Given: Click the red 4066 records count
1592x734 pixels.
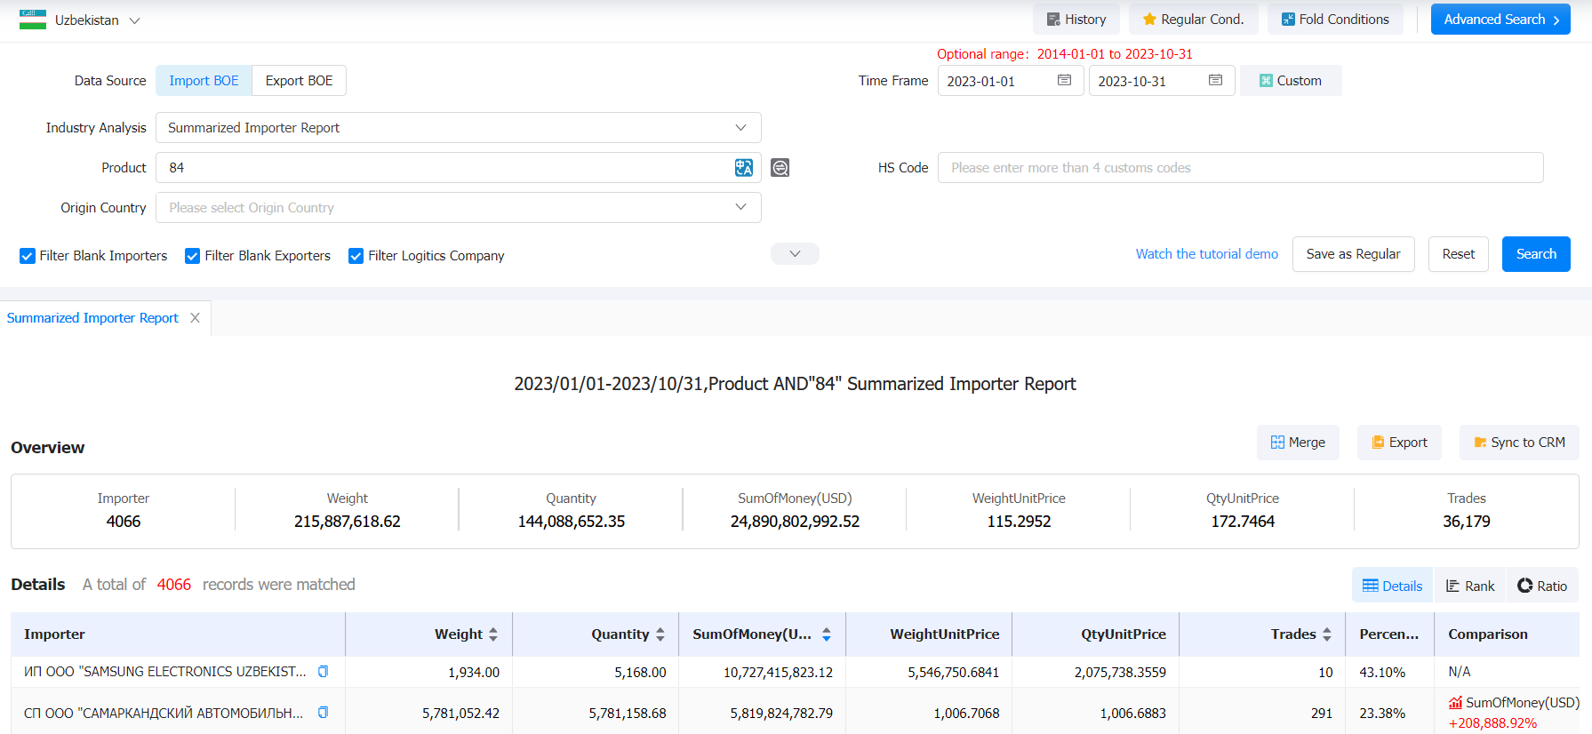Looking at the screenshot, I should pos(174,585).
